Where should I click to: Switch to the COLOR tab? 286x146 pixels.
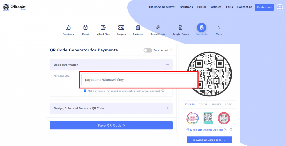[203, 105]
